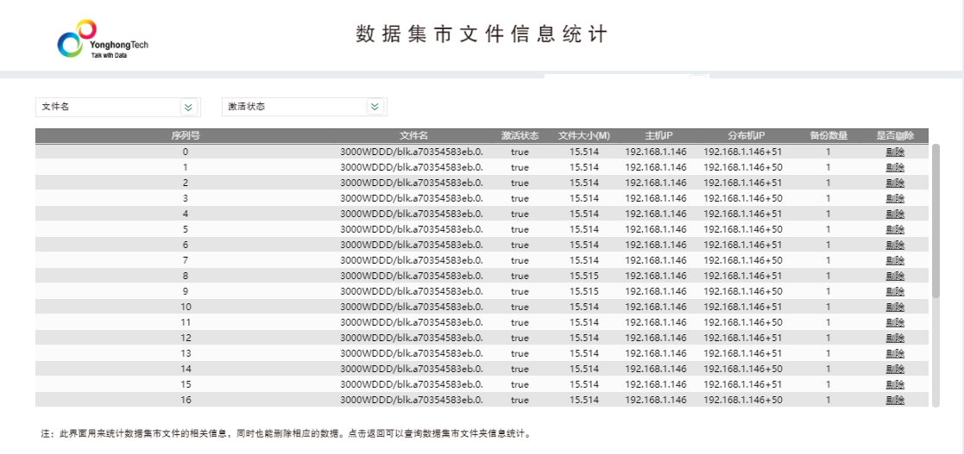Click 删除 link for row 3
Image resolution: width=964 pixels, height=454 pixels.
[895, 198]
